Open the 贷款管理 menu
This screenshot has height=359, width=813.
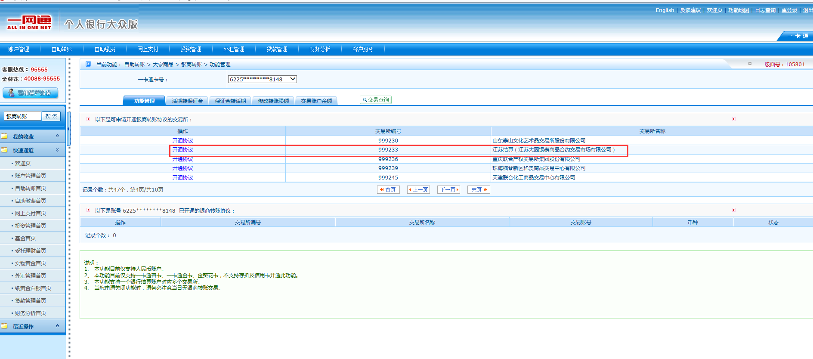(277, 49)
